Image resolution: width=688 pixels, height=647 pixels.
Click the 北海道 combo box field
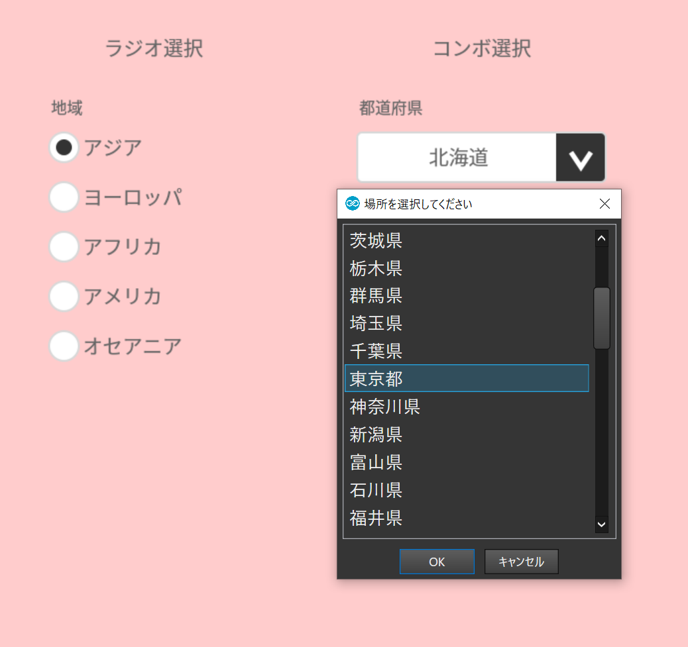pos(457,158)
